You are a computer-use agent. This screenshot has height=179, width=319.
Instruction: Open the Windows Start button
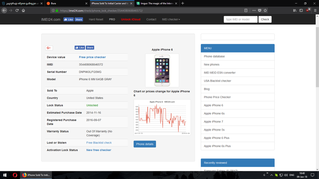5,175
